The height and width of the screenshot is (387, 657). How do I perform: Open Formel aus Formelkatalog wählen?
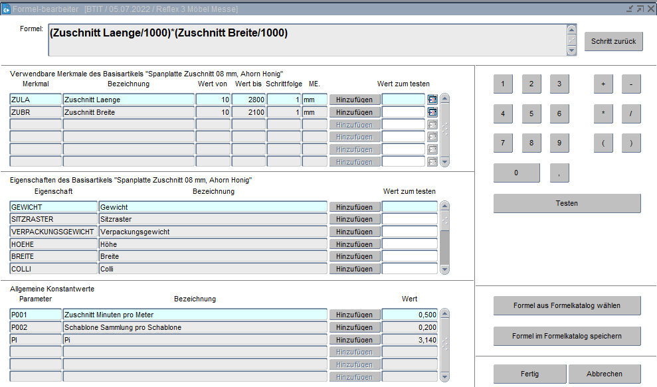pyautogui.click(x=567, y=305)
